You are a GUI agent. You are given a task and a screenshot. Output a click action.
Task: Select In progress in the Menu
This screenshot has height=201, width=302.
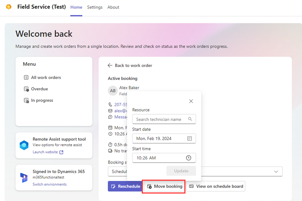tap(42, 100)
